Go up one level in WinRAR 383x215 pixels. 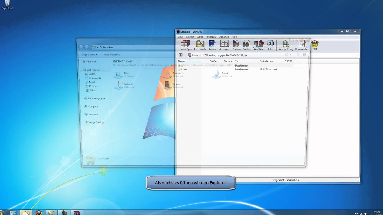(x=180, y=55)
